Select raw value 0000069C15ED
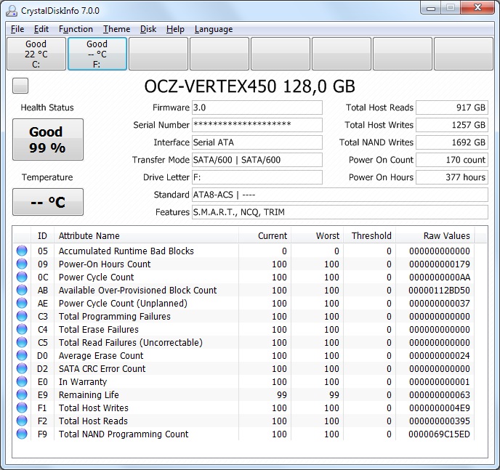Viewport: 500px width, 470px height. click(439, 434)
